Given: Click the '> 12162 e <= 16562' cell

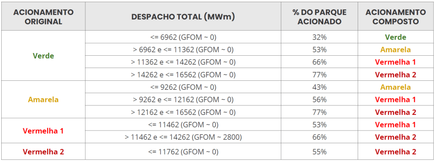Looking at the screenshot, I should tap(183, 112).
